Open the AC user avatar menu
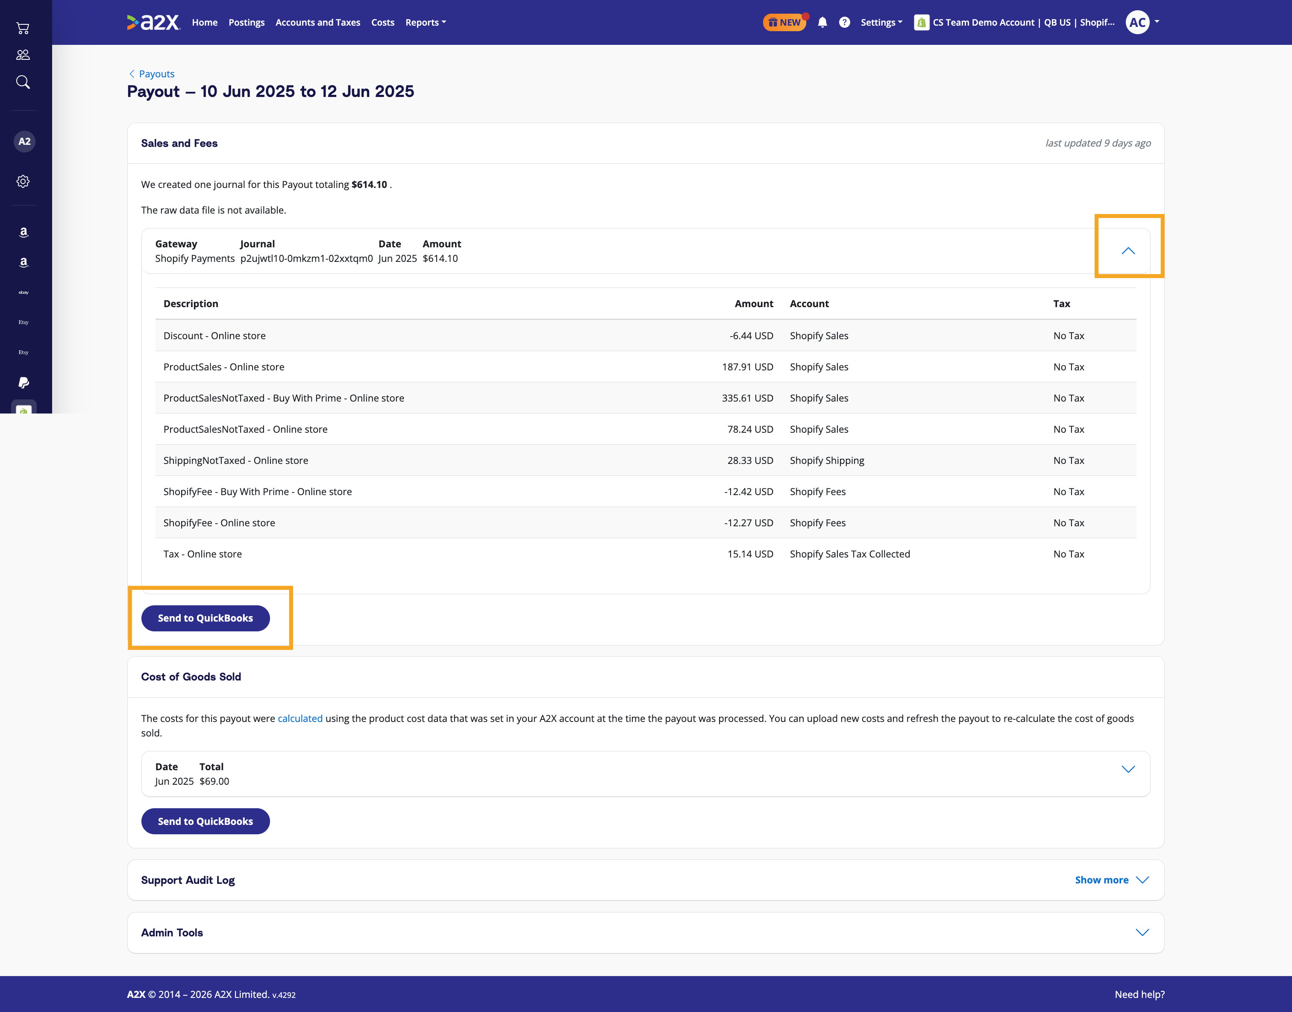This screenshot has width=1292, height=1012. 1137,23
